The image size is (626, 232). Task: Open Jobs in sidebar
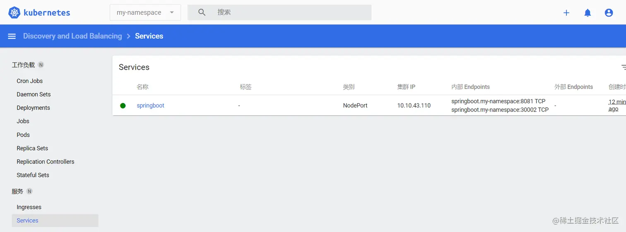tap(23, 121)
